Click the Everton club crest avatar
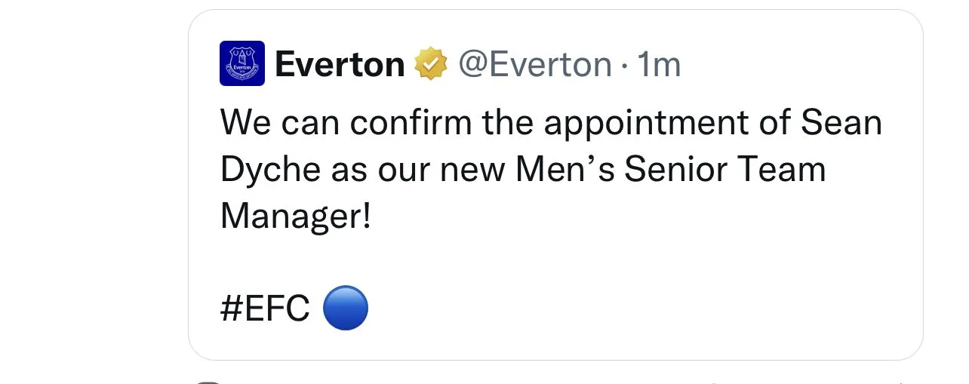Screen dimensions: 969x384 click(x=241, y=63)
